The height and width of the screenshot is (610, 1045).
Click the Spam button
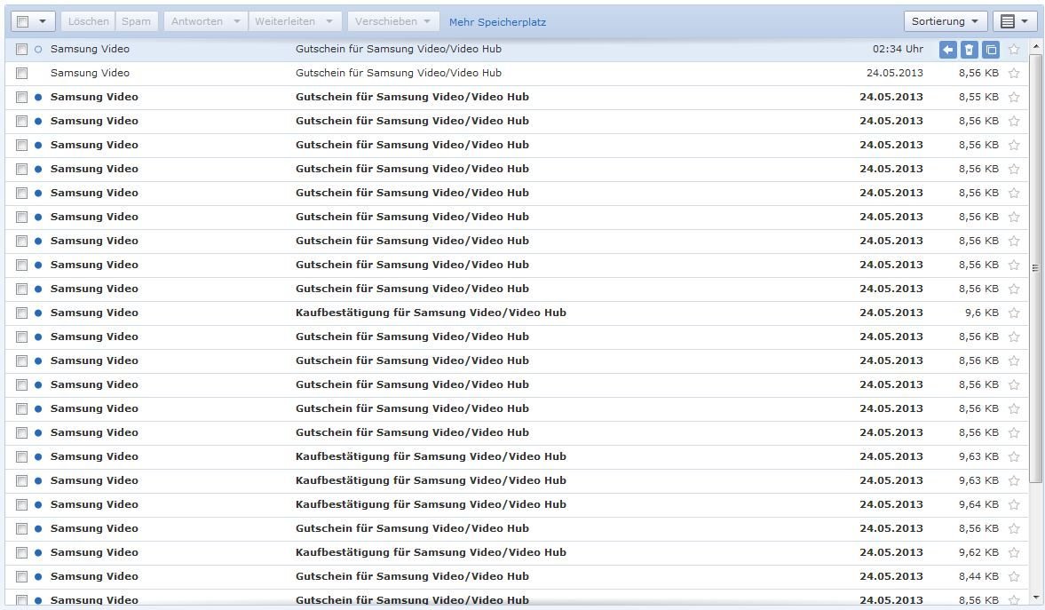[x=137, y=21]
